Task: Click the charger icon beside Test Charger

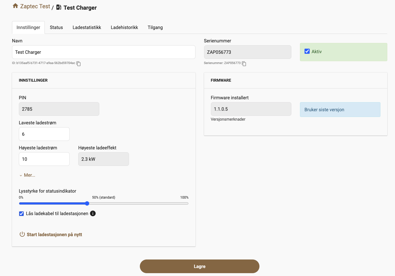Action: 59,7
